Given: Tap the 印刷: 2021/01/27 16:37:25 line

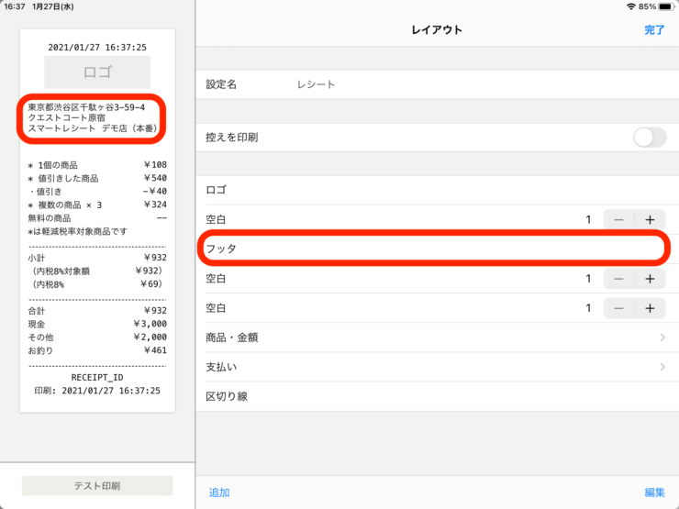Looking at the screenshot, I should pos(97,391).
